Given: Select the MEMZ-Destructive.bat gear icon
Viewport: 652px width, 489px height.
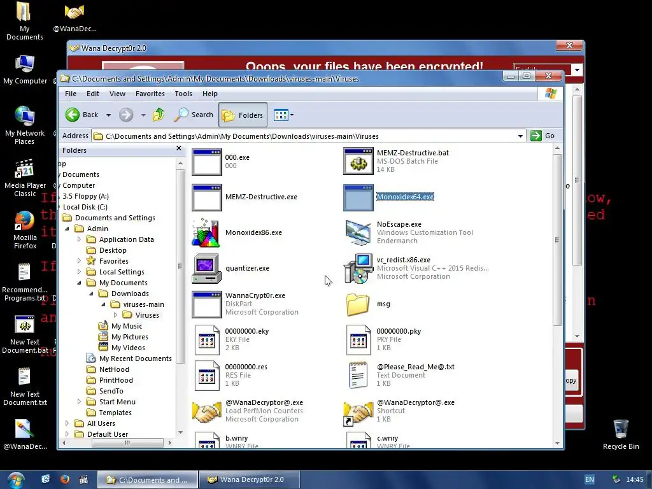Looking at the screenshot, I should tap(358, 161).
